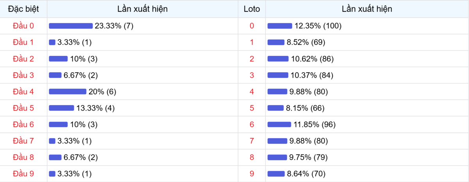Click the "10.62% (86)" value text
This screenshot has height=182, width=469.
point(312,59)
